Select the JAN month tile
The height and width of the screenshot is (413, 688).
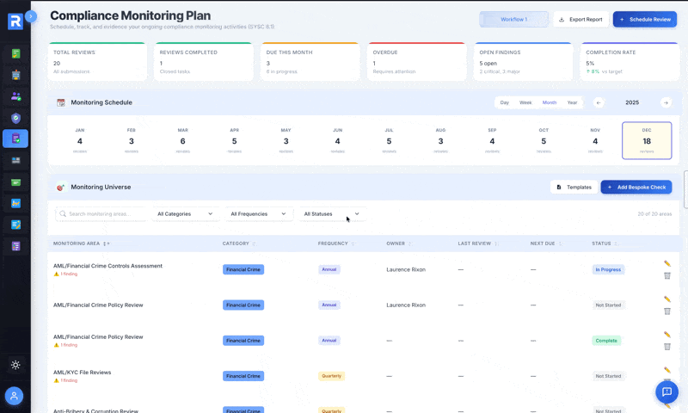[x=79, y=140]
